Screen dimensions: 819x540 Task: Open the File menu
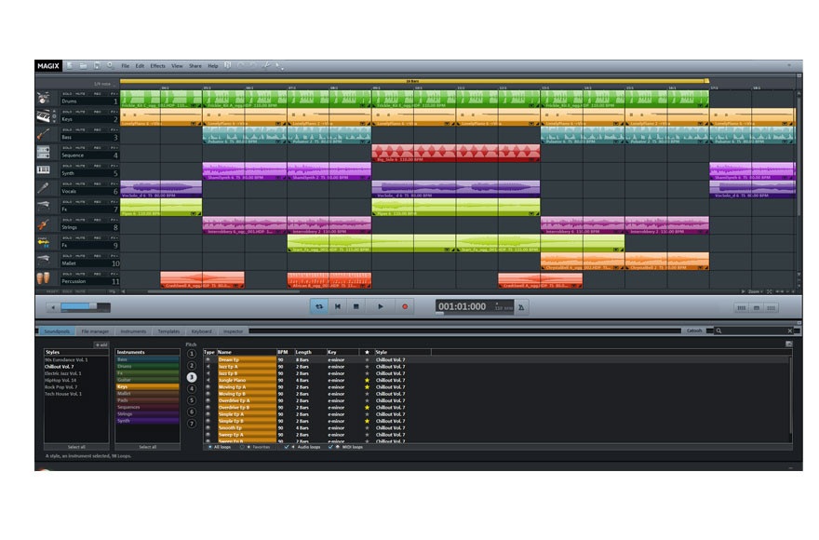[126, 66]
